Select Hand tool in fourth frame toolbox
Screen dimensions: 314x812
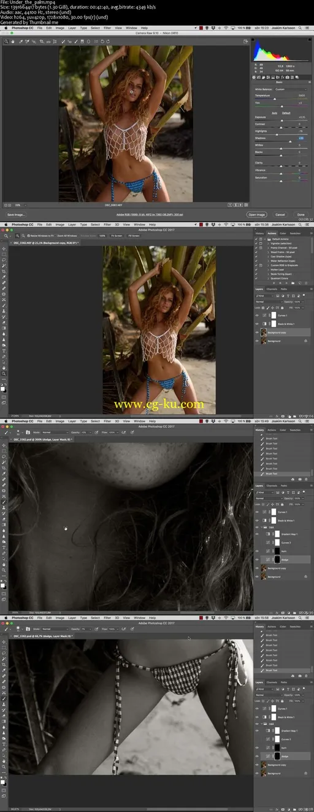coord(4,761)
